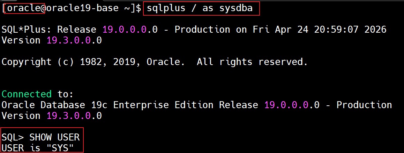Click the word 'Oracle.' in copyright line
Screen dimensions: 404x153
(x=166, y=62)
